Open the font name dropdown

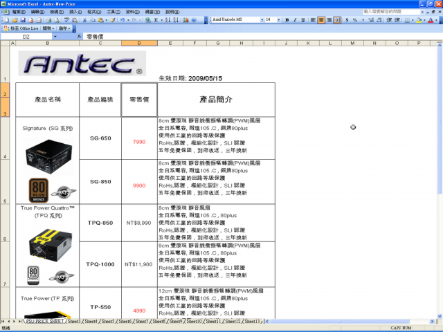tap(262, 20)
